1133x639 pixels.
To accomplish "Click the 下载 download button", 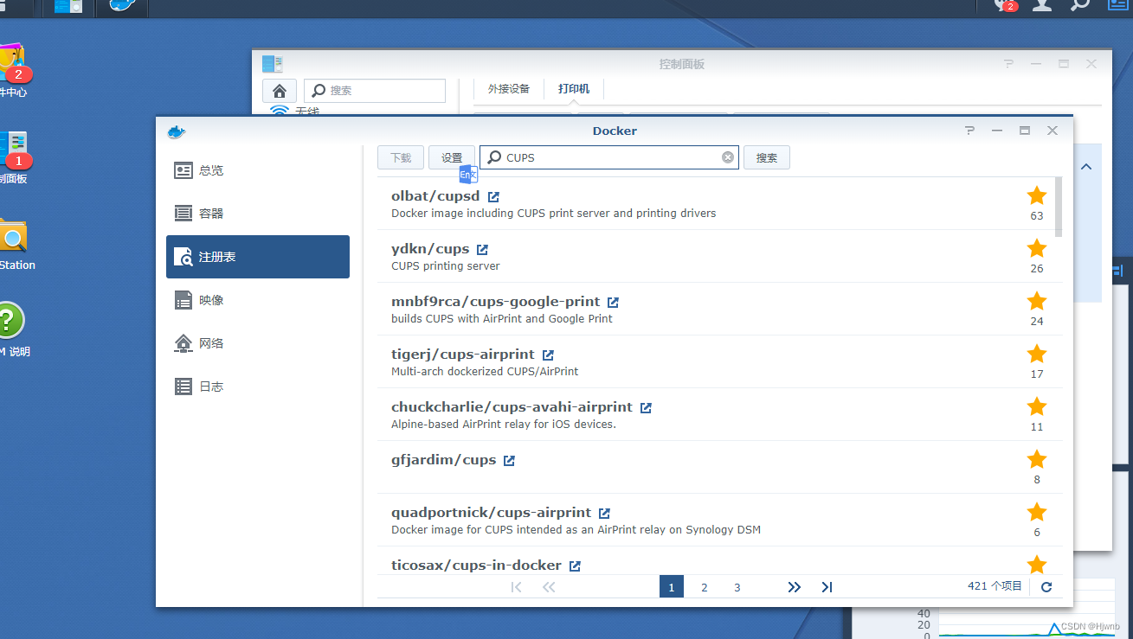I will (x=401, y=157).
